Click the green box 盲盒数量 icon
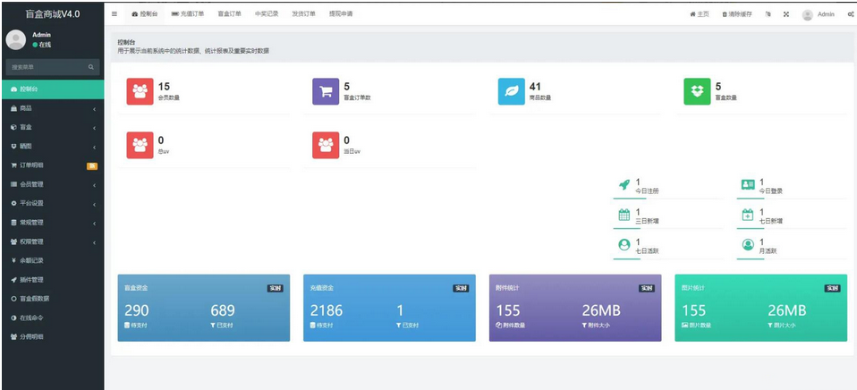The height and width of the screenshot is (390, 857). click(698, 91)
